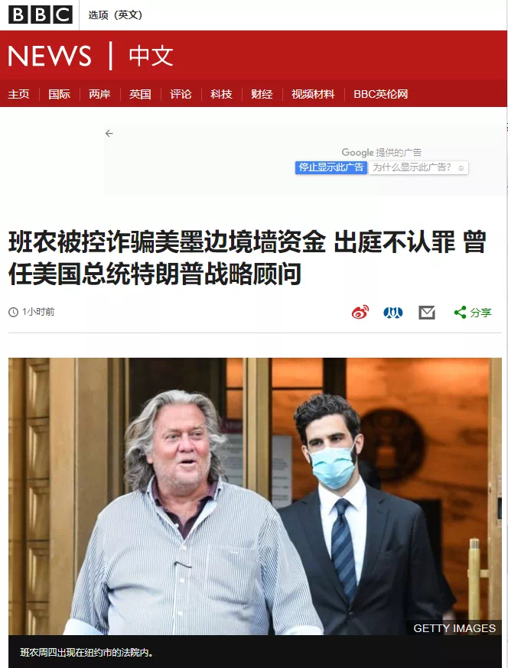The image size is (508, 668).
Task: Go to the 国际 section
Action: [x=59, y=94]
